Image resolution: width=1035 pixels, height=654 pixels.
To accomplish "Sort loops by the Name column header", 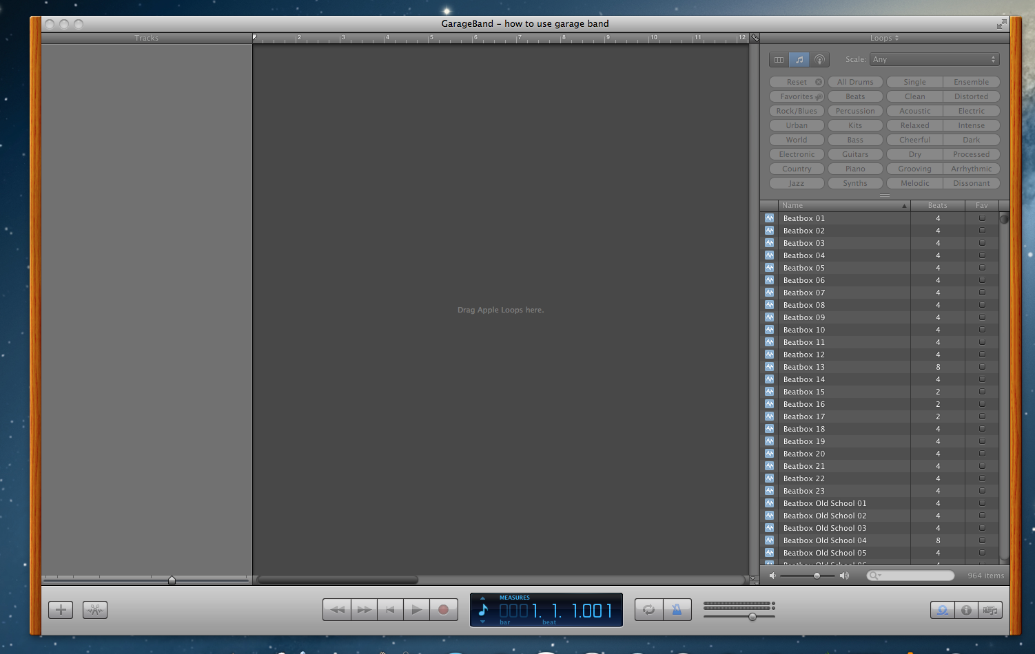I will click(x=844, y=206).
